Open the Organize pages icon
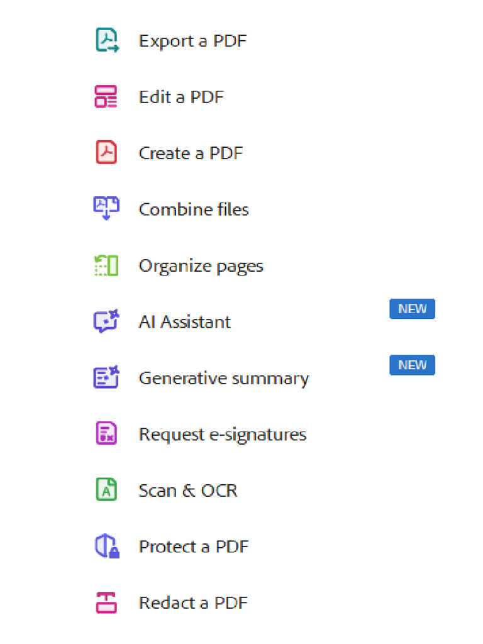This screenshot has width=483, height=644. click(x=106, y=265)
